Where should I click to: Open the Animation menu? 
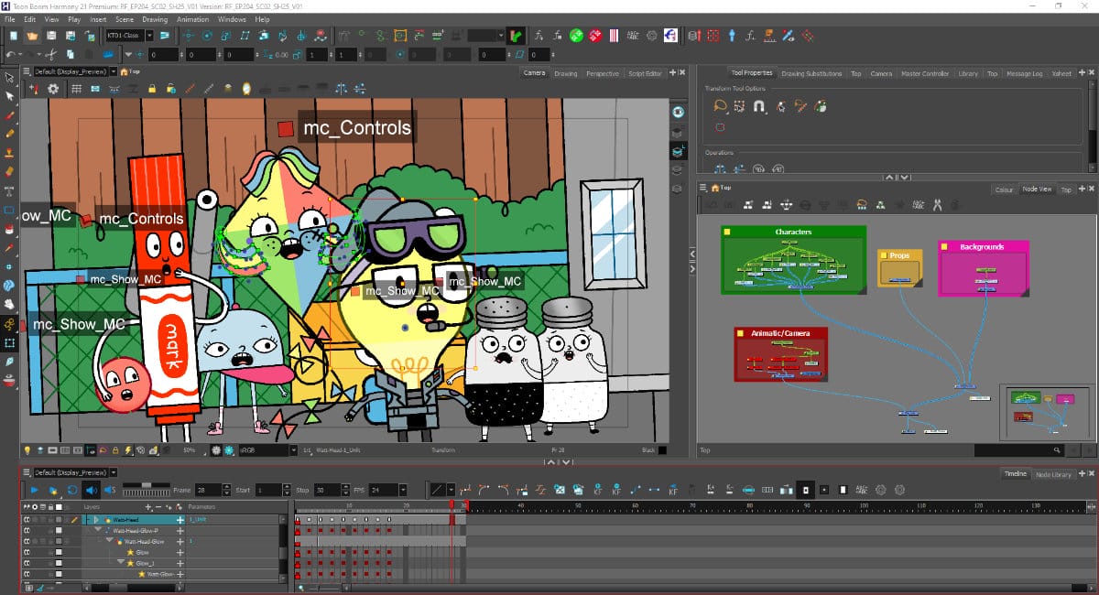192,19
